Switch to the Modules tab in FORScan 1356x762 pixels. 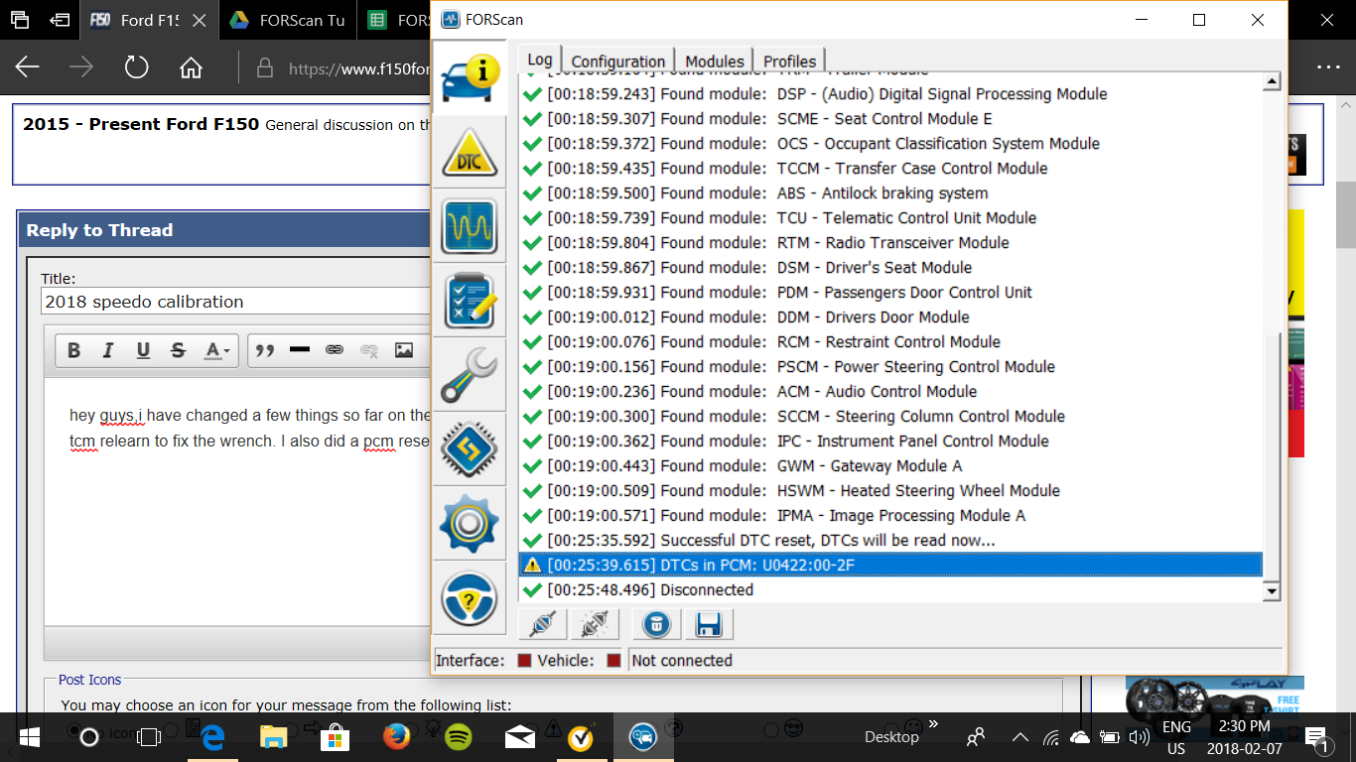pyautogui.click(x=714, y=61)
